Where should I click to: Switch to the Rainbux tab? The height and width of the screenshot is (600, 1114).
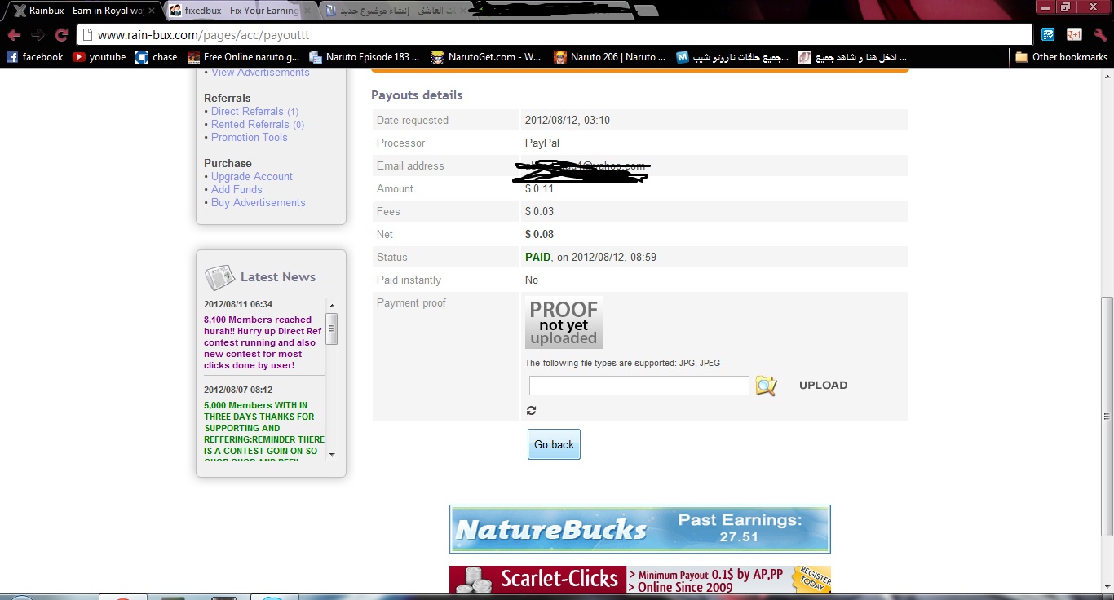80,11
